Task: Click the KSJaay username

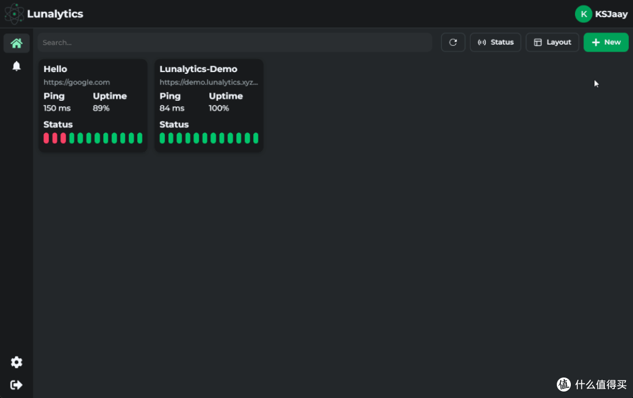Action: coord(611,14)
